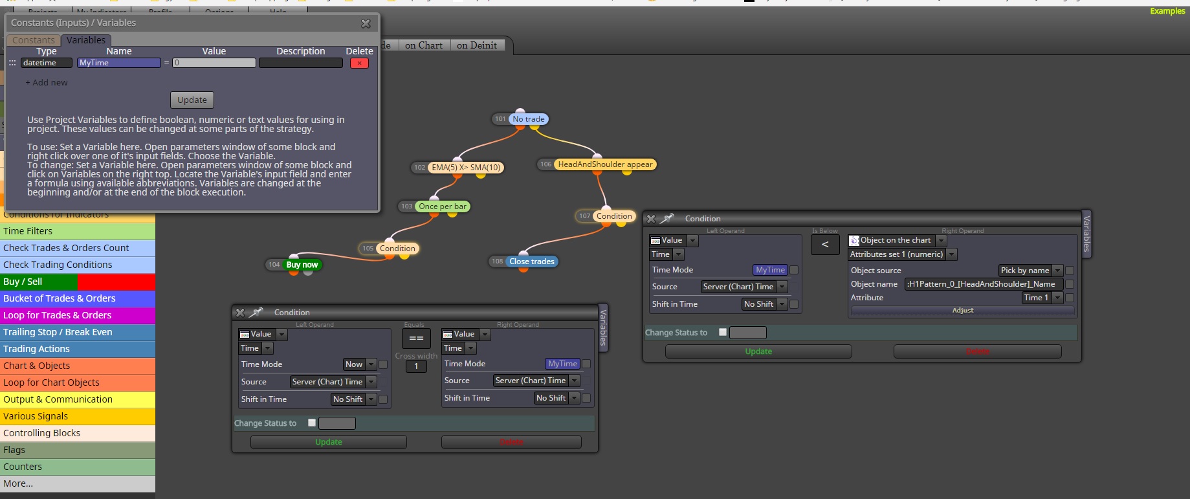This screenshot has width=1190, height=499.
Task: Click the pin icon in the lower Condition panel header
Action: tap(256, 312)
